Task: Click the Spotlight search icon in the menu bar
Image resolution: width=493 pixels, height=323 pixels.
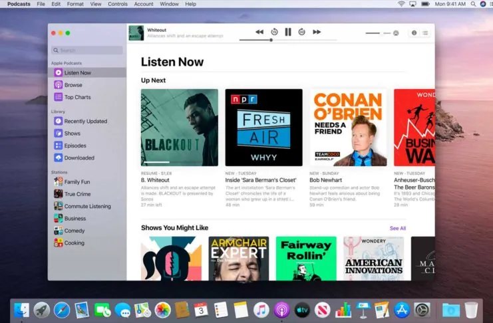Action: tap(473, 4)
